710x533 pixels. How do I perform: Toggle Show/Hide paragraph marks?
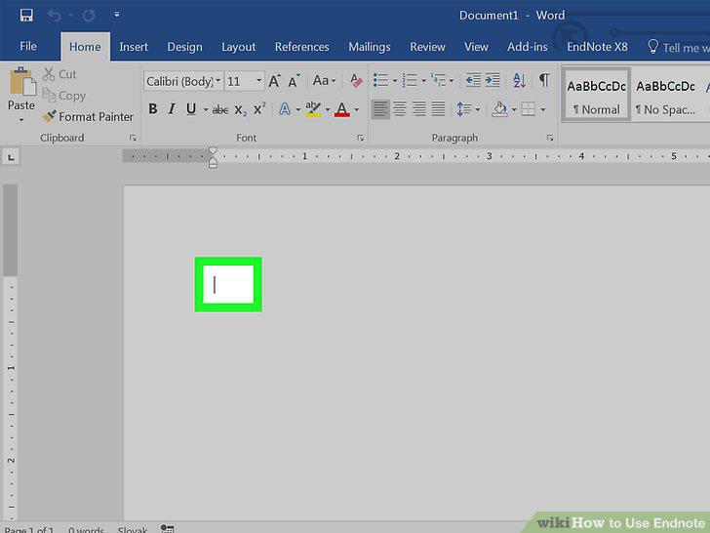[545, 80]
